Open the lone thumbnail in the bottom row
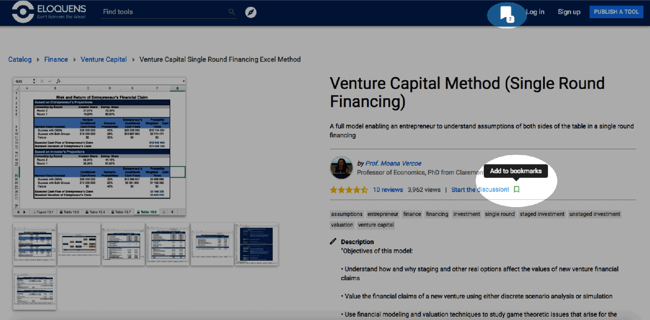This screenshot has height=320, width=650. 35,289
